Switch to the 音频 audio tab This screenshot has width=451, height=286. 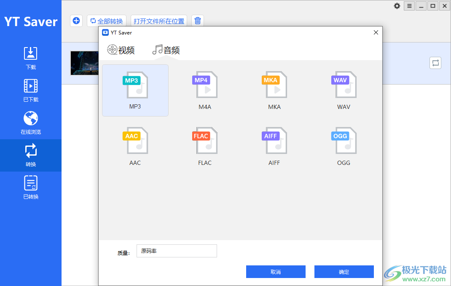pyautogui.click(x=166, y=50)
